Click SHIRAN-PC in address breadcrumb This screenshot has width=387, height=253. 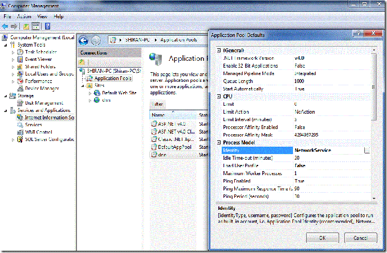pos(137,40)
